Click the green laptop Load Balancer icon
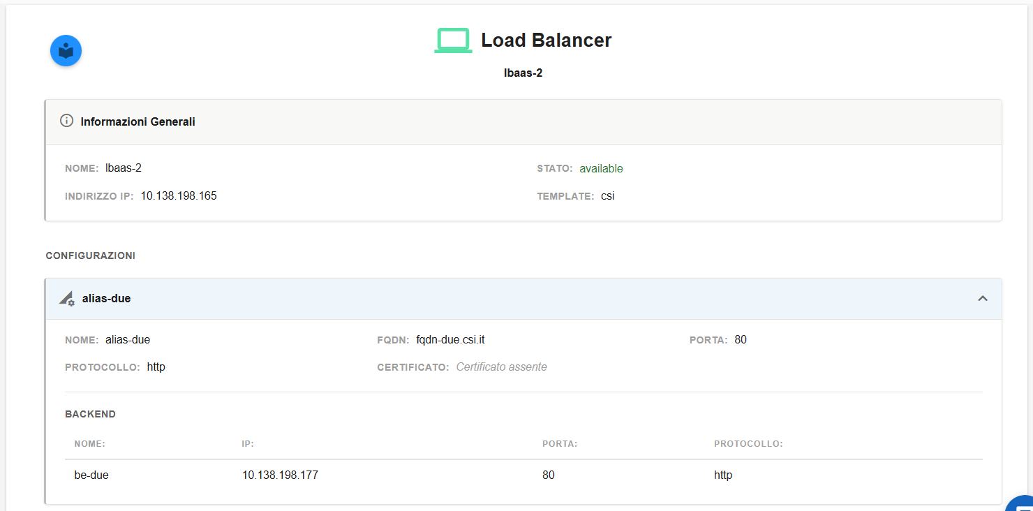 click(453, 40)
